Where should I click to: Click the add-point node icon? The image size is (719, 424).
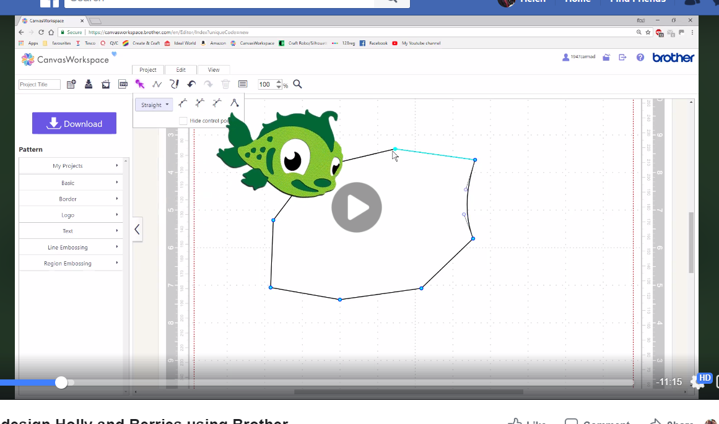tap(199, 103)
